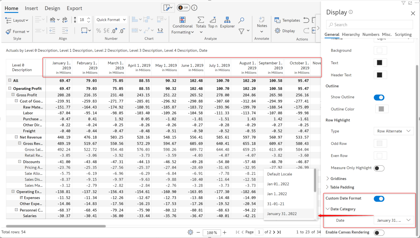Disable Custom Date Format
The image size is (420, 238).
[x=379, y=199]
